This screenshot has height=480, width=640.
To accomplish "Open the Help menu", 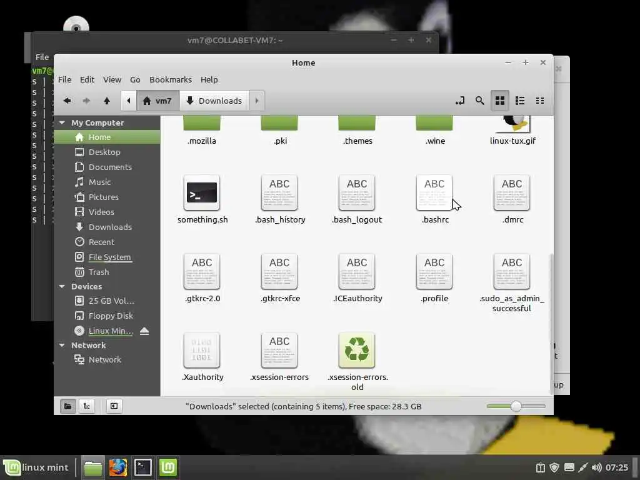I will point(209,79).
